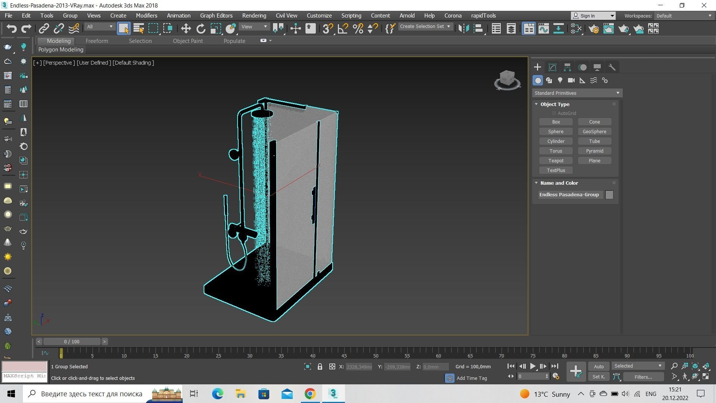Screen dimensions: 716x403
Task: Open the Modify panel tab
Action: 552,67
